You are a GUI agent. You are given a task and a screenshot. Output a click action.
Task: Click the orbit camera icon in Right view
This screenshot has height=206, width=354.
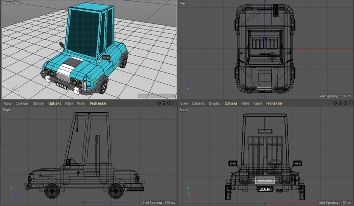coord(169,103)
